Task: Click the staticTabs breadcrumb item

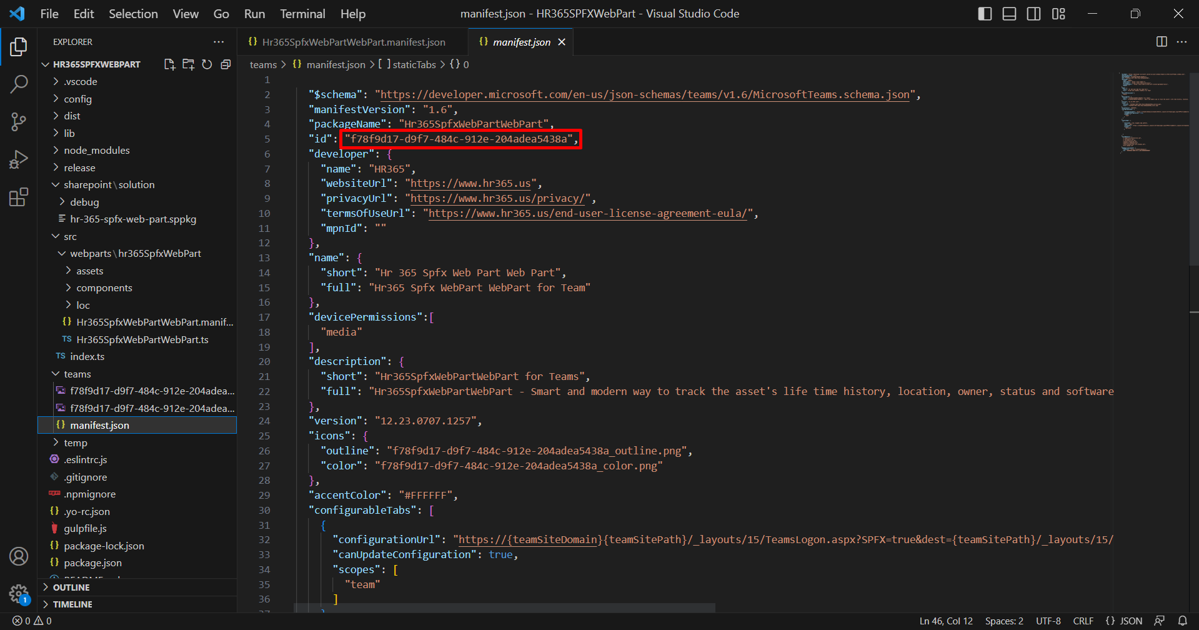Action: coord(407,64)
